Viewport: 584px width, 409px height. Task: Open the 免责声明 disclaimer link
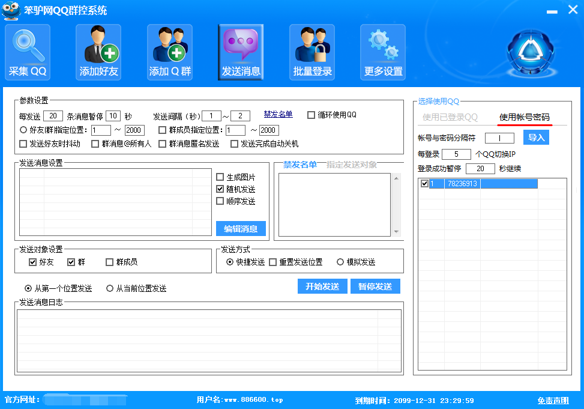[553, 401]
